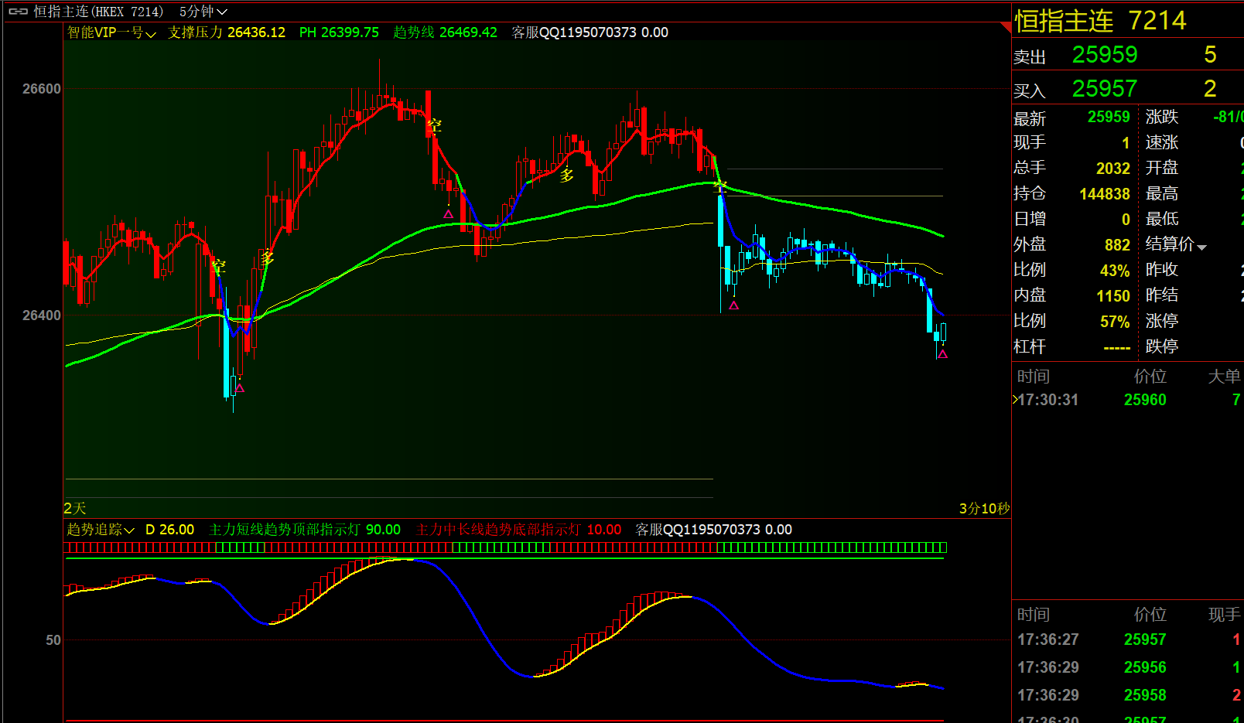The image size is (1244, 723).
Task: Click the 26600 price axis label
Action: pos(42,89)
